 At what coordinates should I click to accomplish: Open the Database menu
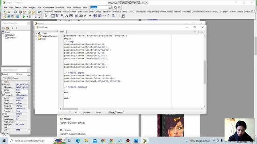(60, 8)
